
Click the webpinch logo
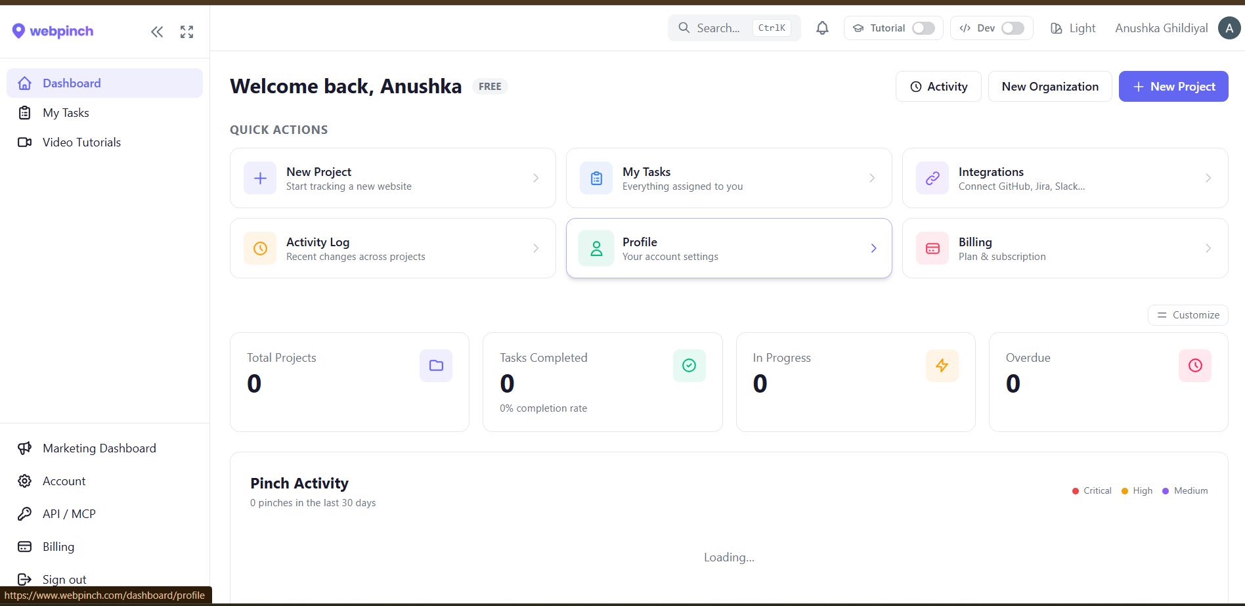pyautogui.click(x=53, y=31)
